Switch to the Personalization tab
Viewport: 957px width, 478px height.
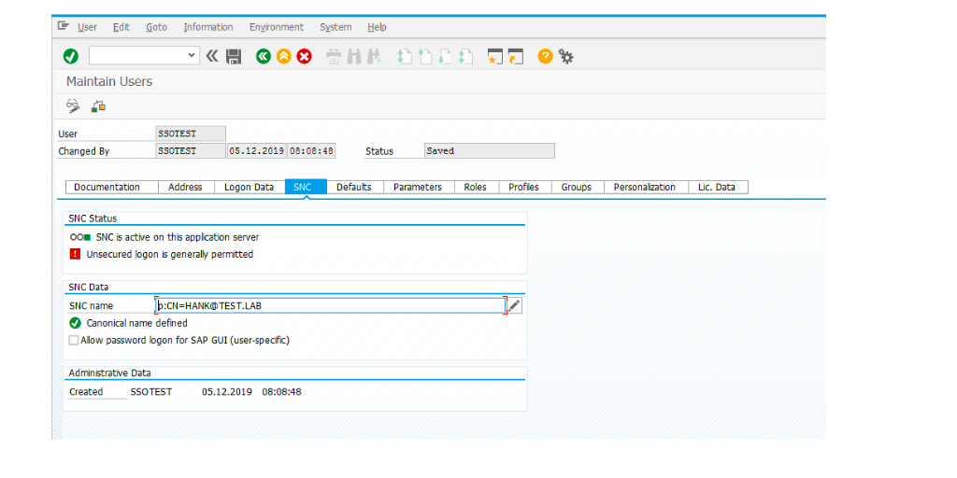coord(646,187)
